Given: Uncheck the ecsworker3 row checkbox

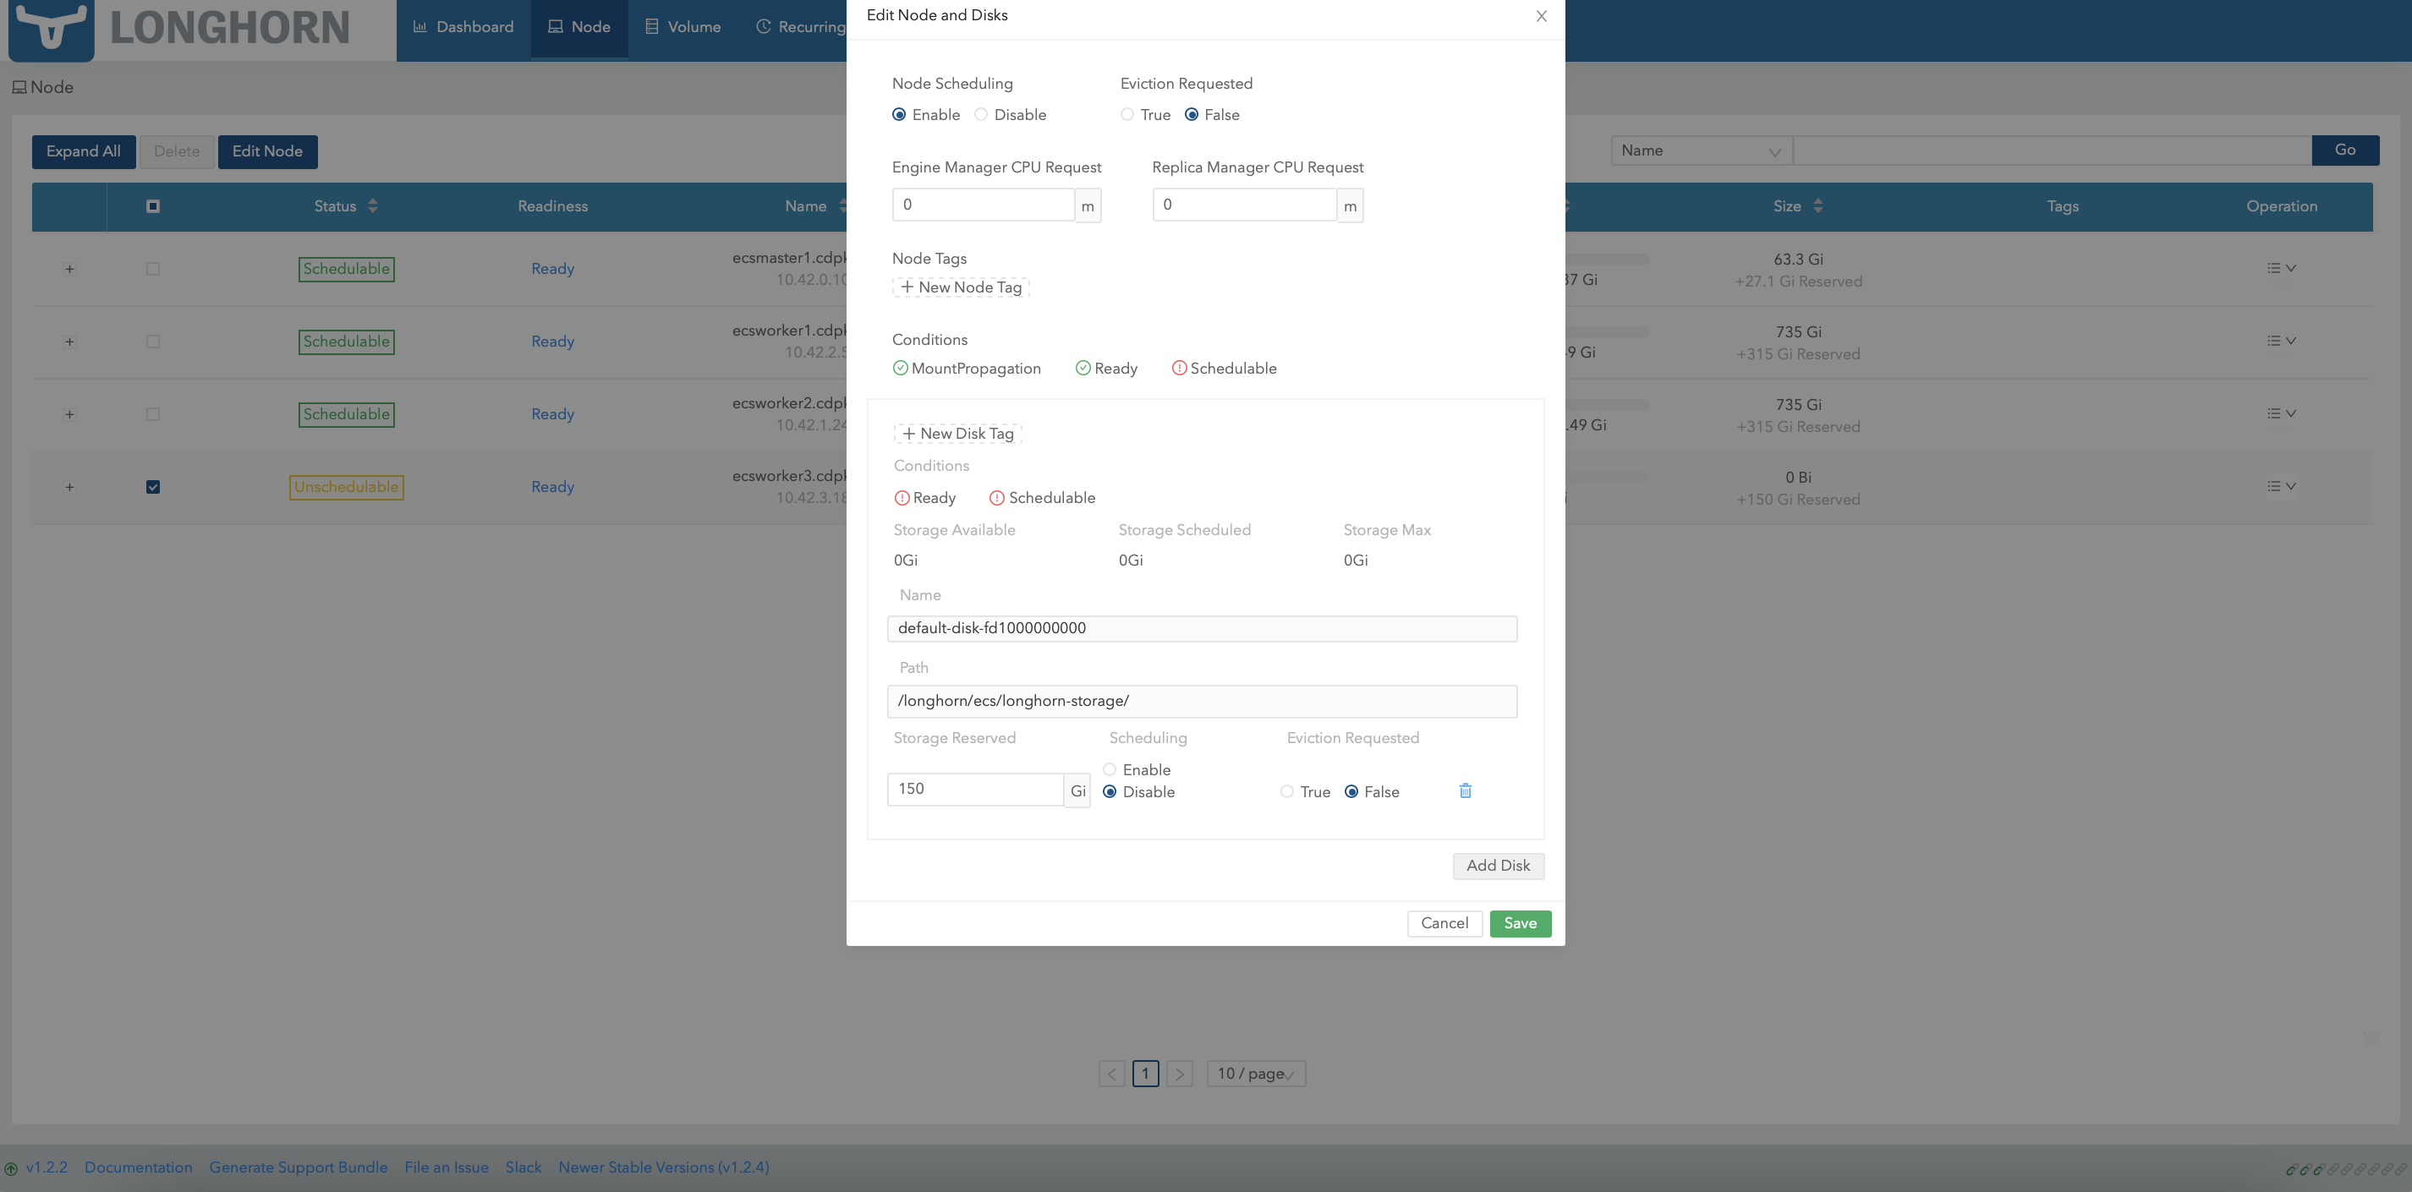Looking at the screenshot, I should point(152,487).
